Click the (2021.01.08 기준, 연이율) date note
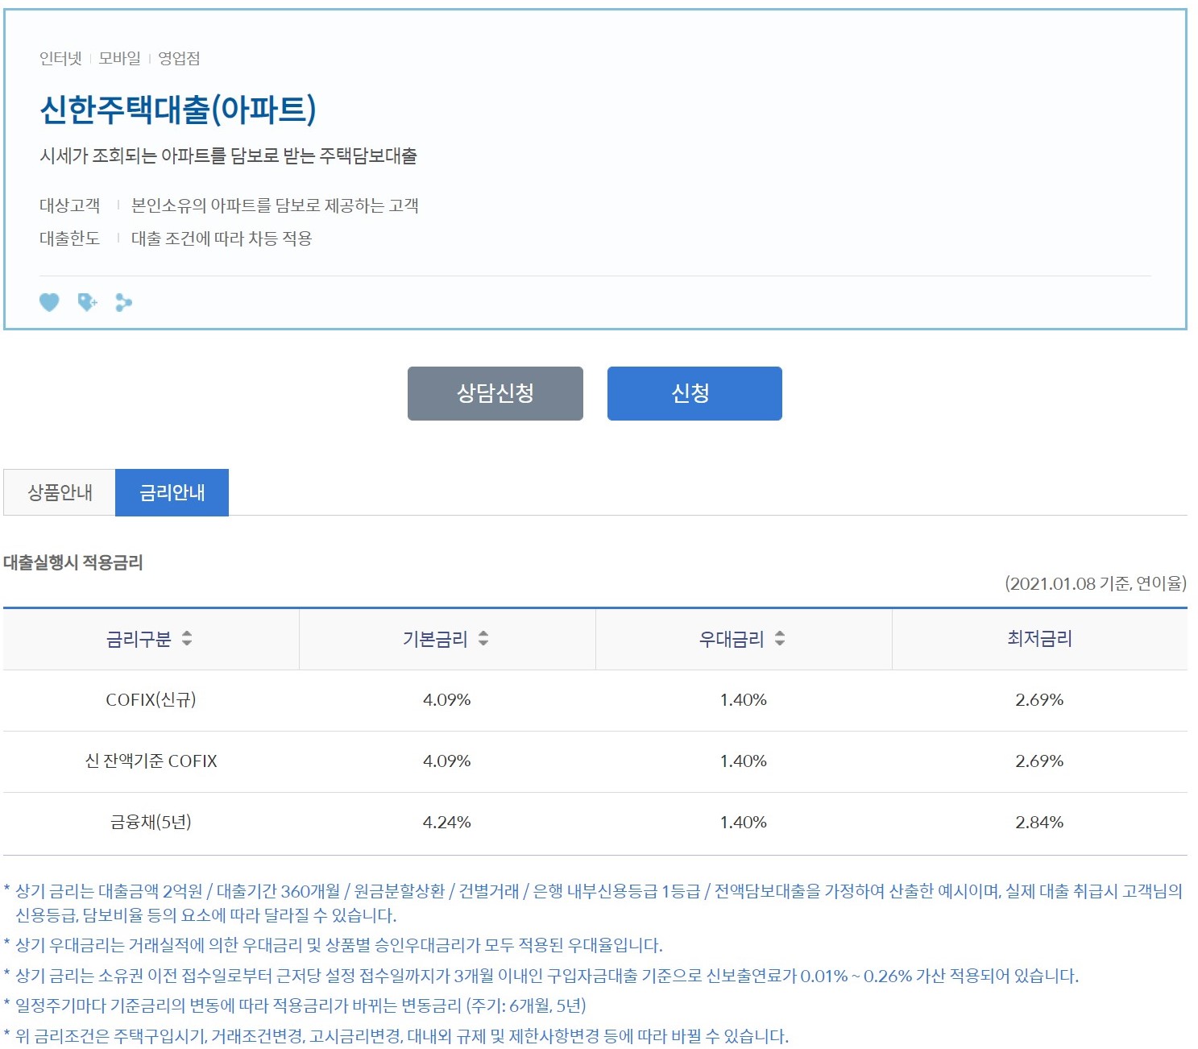The width and height of the screenshot is (1198, 1049). 1096,583
